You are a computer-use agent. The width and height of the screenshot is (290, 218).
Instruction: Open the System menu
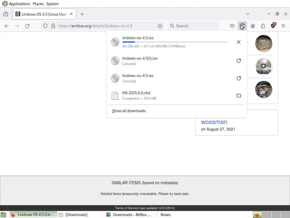52,4
